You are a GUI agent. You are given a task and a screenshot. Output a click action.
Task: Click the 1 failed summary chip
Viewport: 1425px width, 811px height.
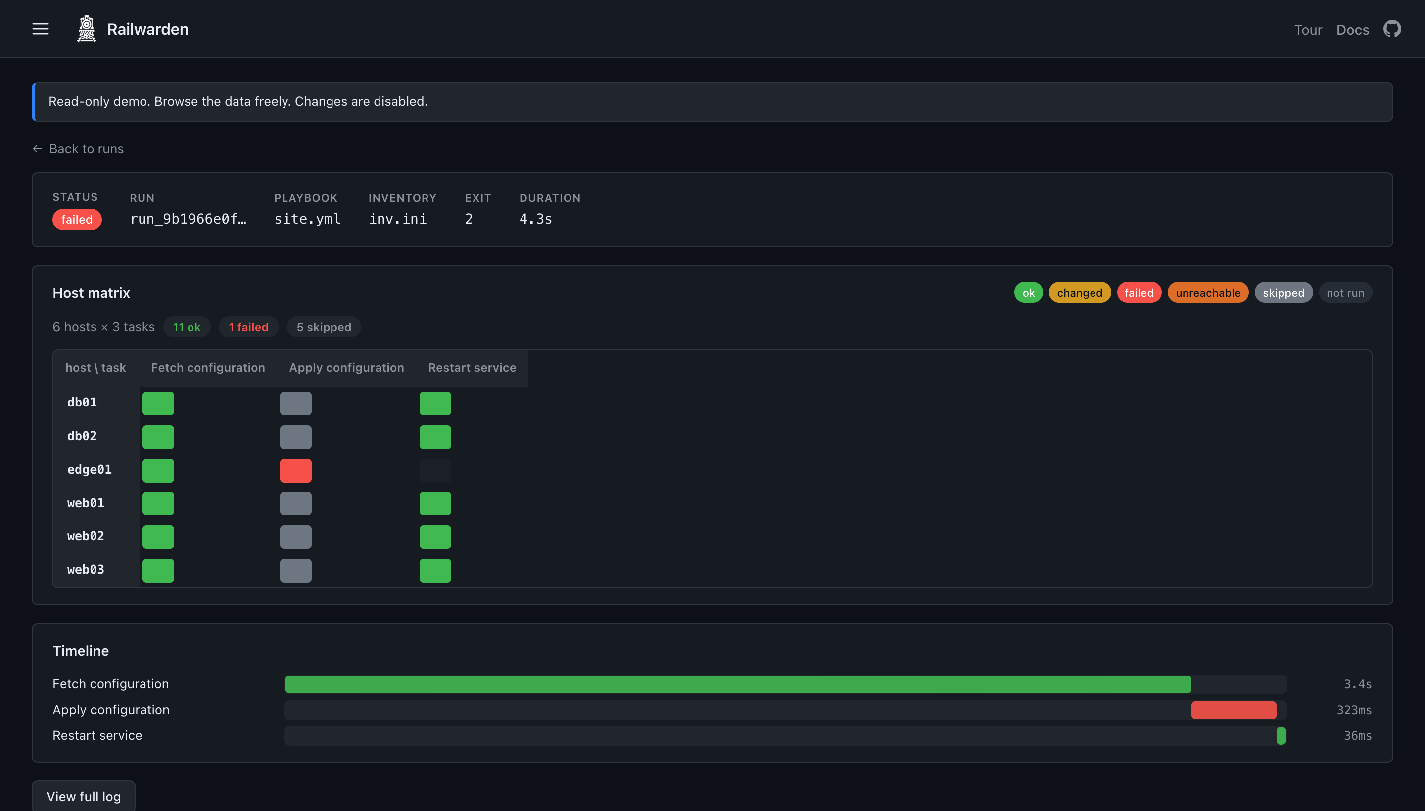coord(248,327)
